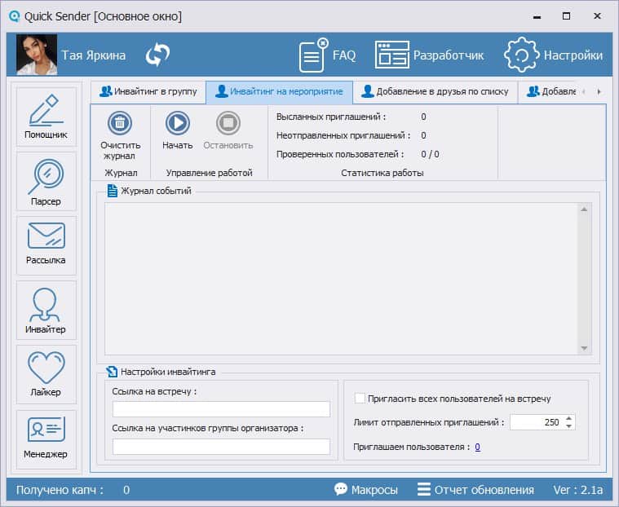The height and width of the screenshot is (507, 619).
Task: Switch to Инвайтинг в группу tab
Action: tap(148, 91)
